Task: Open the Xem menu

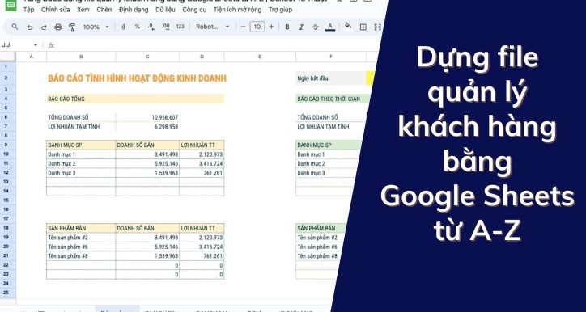Action: 83,10
